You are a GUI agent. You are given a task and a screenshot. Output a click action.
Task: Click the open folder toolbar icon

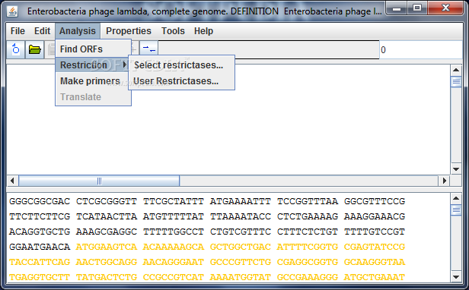tap(35, 49)
